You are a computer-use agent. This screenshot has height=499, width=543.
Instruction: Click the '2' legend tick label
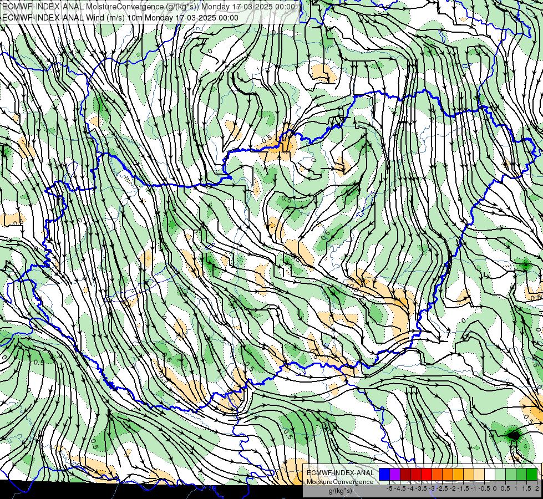click(x=537, y=488)
